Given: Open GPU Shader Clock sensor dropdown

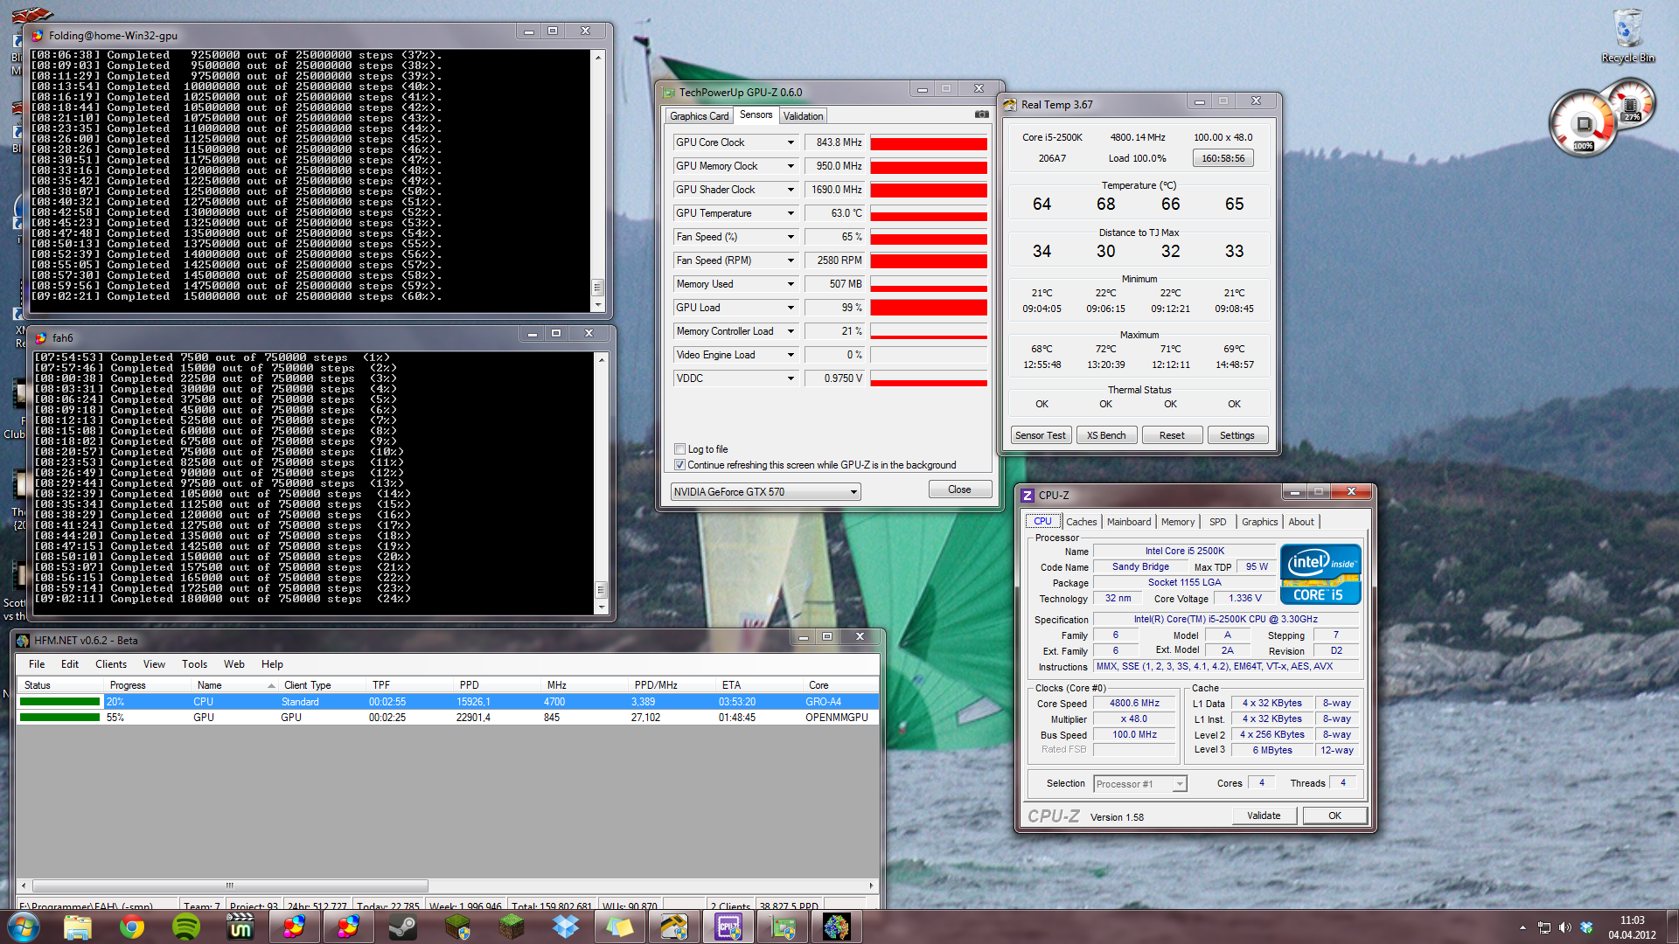Looking at the screenshot, I should pos(791,190).
